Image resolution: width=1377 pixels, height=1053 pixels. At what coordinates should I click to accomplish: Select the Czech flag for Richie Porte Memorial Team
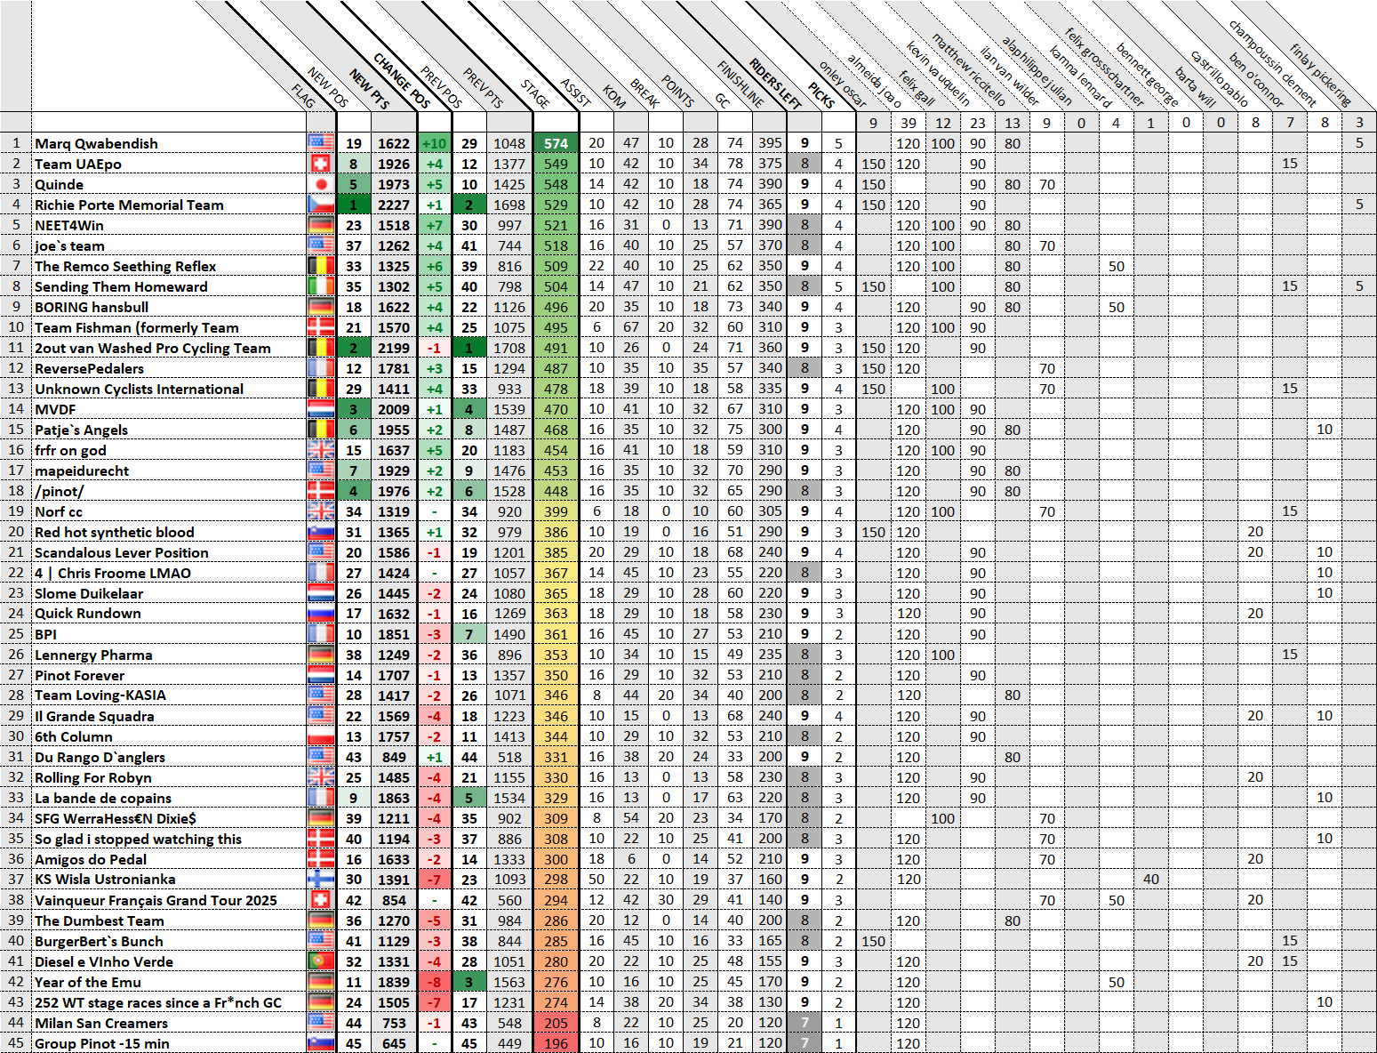321,205
